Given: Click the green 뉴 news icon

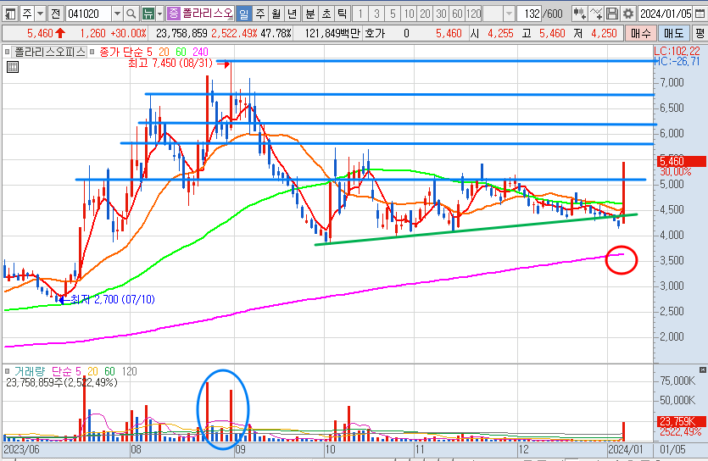Looking at the screenshot, I should click(x=148, y=14).
